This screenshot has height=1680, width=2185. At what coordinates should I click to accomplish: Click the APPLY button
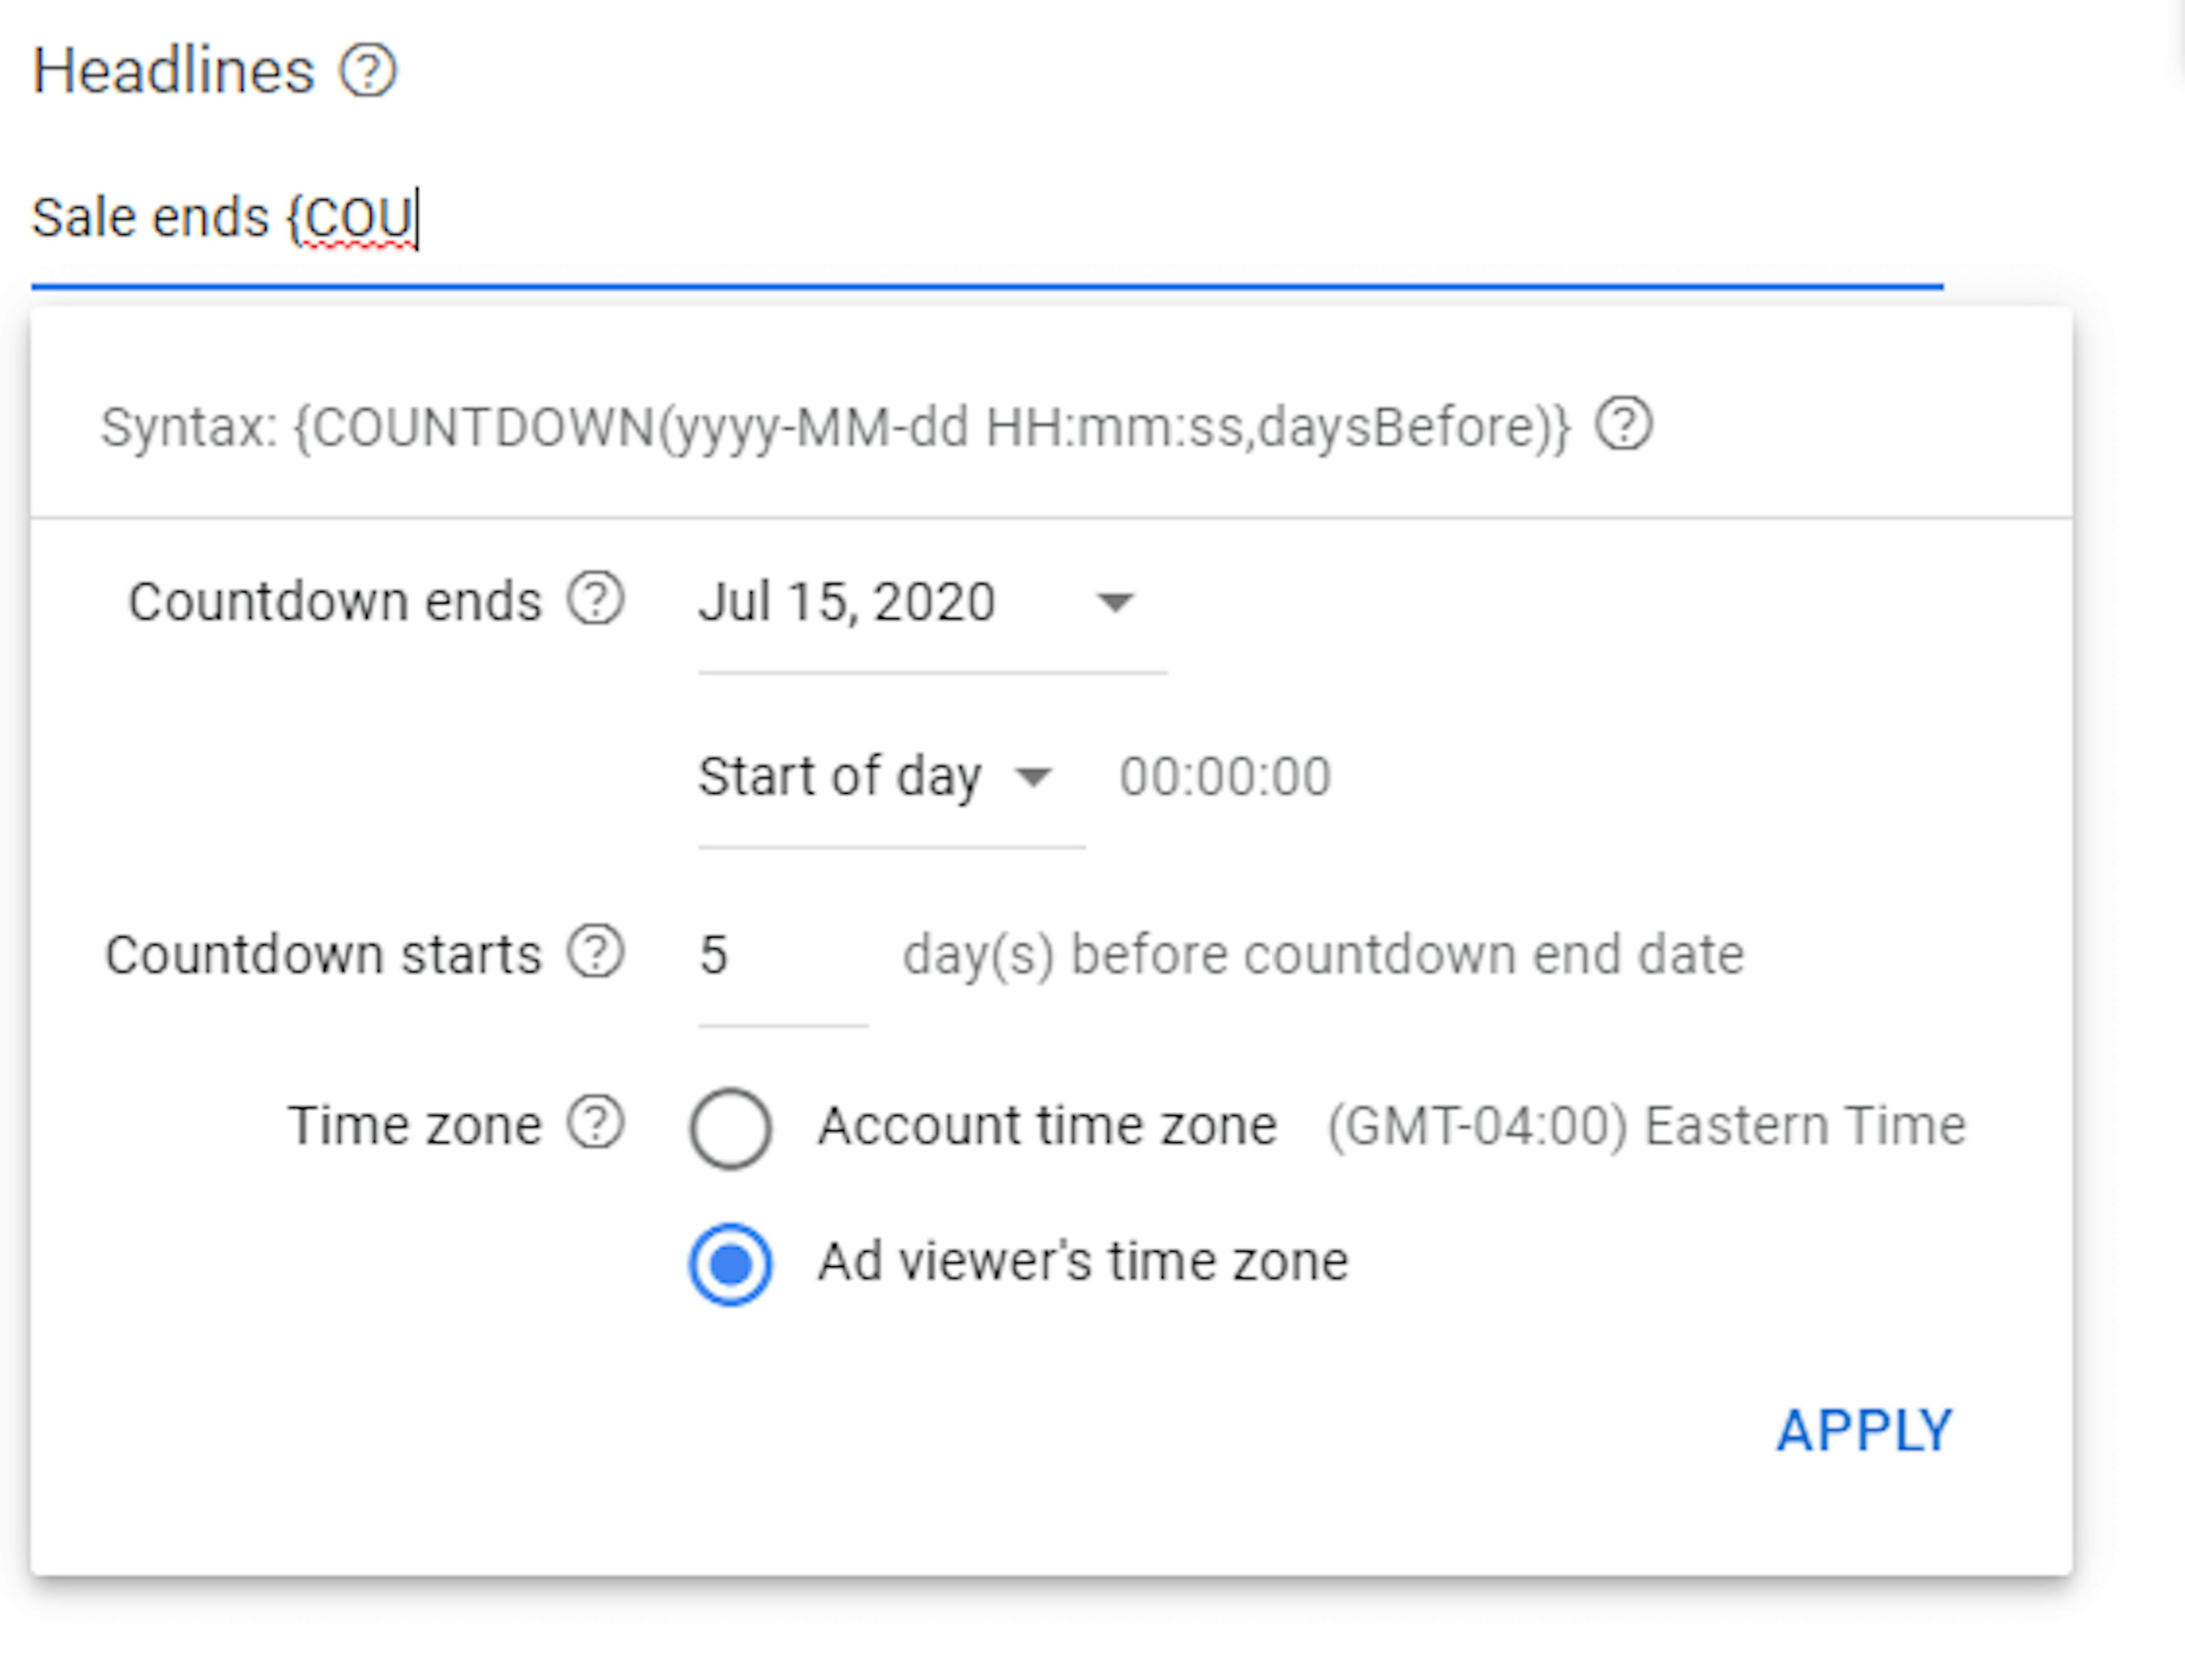coord(1862,1430)
